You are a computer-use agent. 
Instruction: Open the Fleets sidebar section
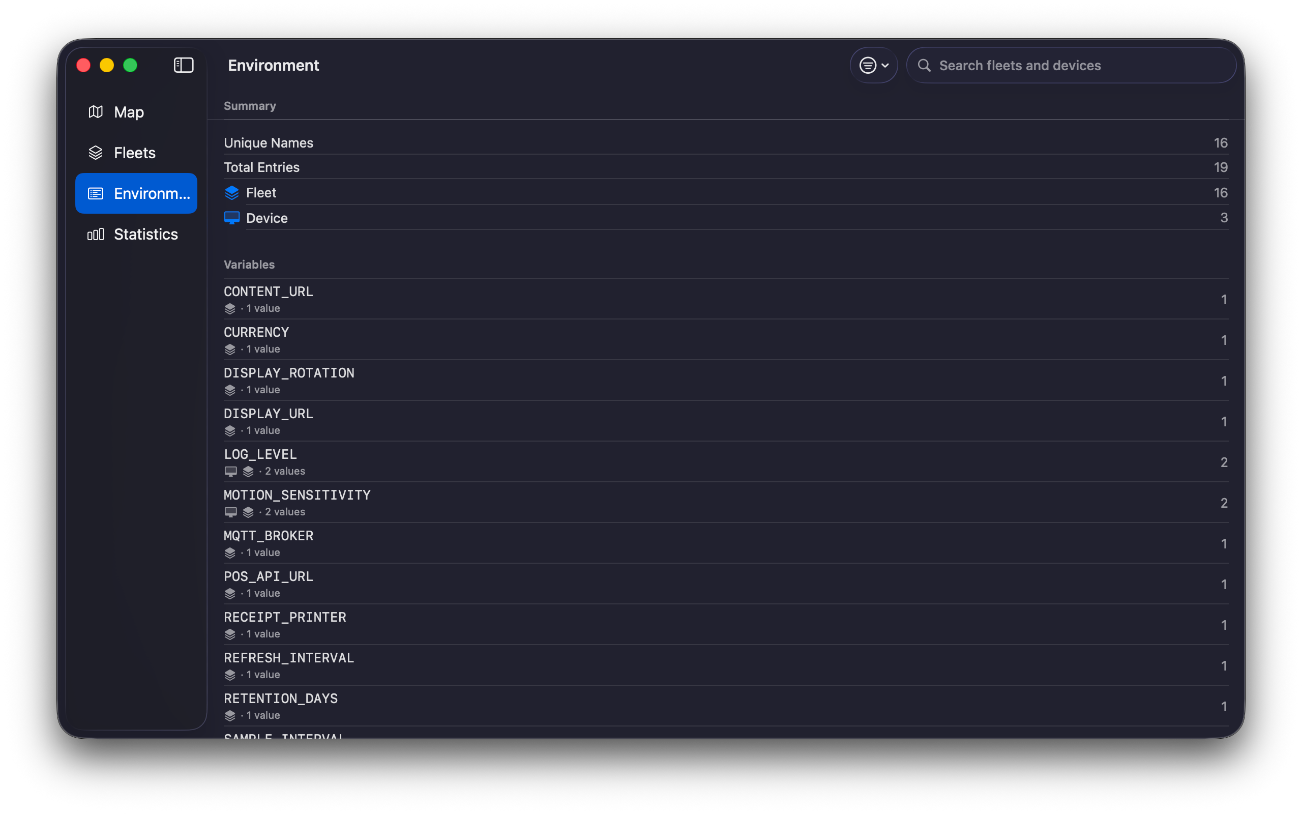[x=136, y=152]
